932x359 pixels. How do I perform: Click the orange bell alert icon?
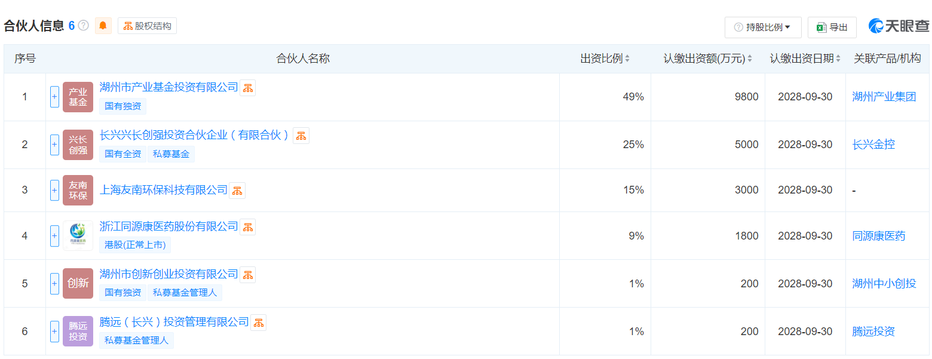pos(103,26)
